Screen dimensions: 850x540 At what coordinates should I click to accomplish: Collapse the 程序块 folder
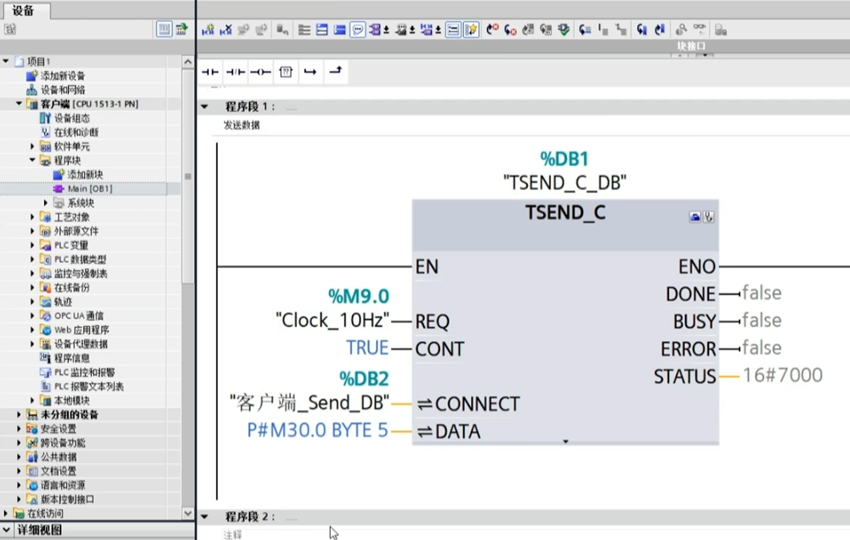(33, 160)
